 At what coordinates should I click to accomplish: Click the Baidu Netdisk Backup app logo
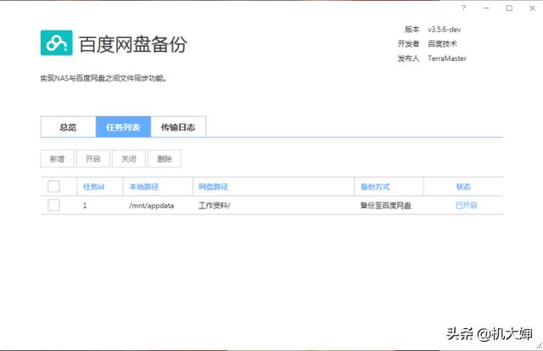pos(57,43)
